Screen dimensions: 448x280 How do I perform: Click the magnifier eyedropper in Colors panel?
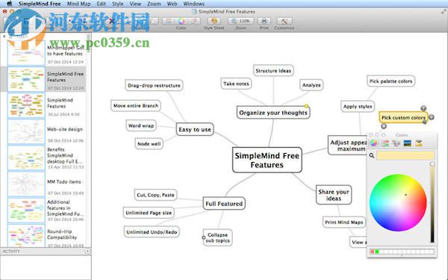372,155
